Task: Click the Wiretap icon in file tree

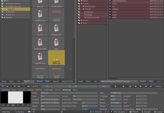Action: 3,17
